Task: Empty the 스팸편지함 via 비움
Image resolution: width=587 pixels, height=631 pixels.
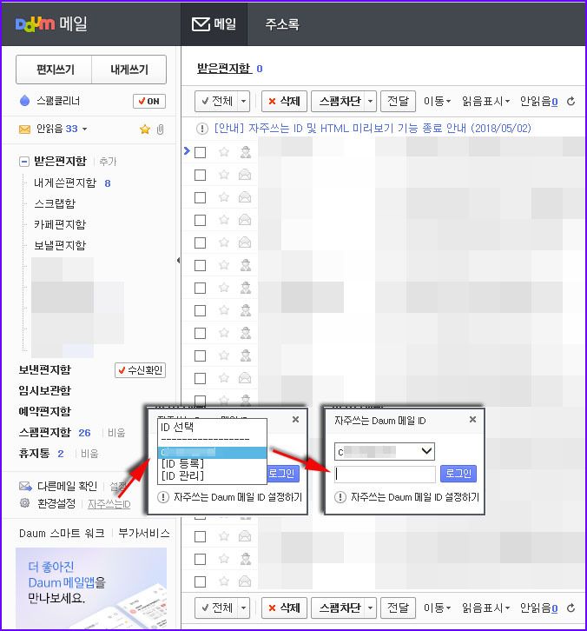Action: 116,433
